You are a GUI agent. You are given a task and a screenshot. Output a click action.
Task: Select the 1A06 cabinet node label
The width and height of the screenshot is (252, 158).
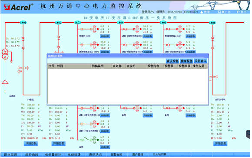point(212,23)
